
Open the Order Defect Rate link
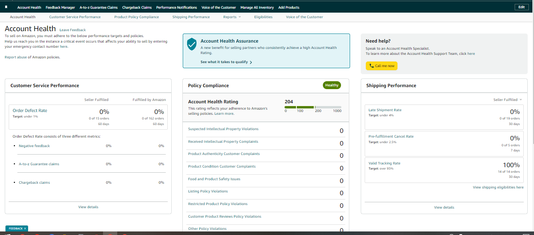pyautogui.click(x=30, y=111)
